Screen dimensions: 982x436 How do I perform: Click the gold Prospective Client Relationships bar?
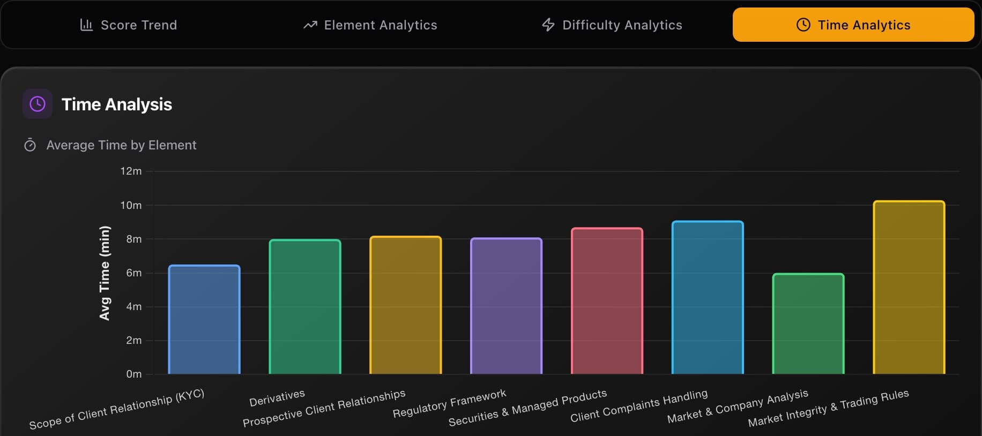point(406,305)
